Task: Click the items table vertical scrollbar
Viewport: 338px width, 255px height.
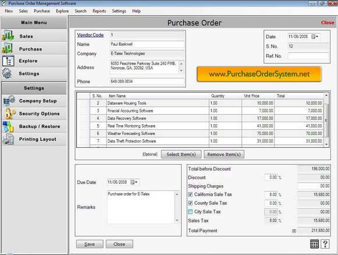Action: point(326,120)
